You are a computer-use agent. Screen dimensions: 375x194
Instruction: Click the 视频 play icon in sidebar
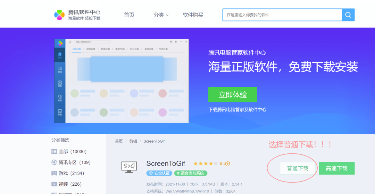pyautogui.click(x=54, y=184)
